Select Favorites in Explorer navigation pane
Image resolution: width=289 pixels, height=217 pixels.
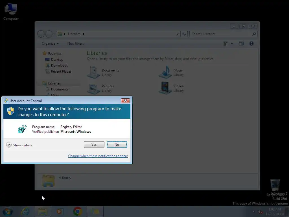[52, 53]
